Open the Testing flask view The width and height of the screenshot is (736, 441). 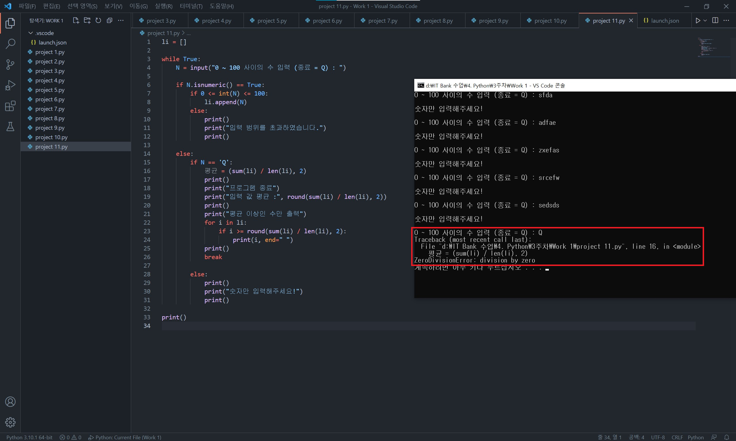point(10,127)
